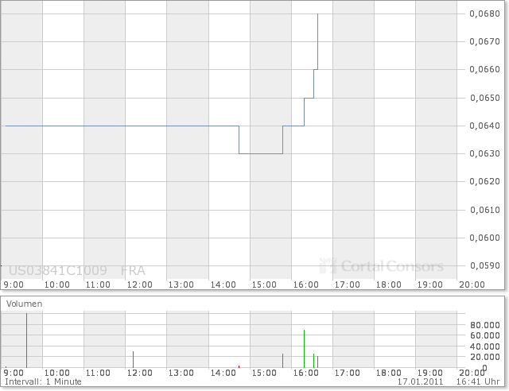Click 20:00 on the price chart time axis
This screenshot has width=509, height=391.
(472, 285)
